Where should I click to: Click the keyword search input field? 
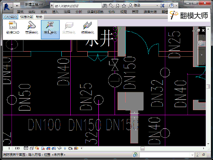[x=78, y=6]
